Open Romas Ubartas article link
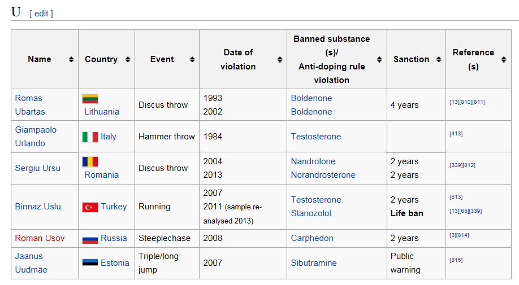Image resolution: width=519 pixels, height=285 pixels. 30,104
